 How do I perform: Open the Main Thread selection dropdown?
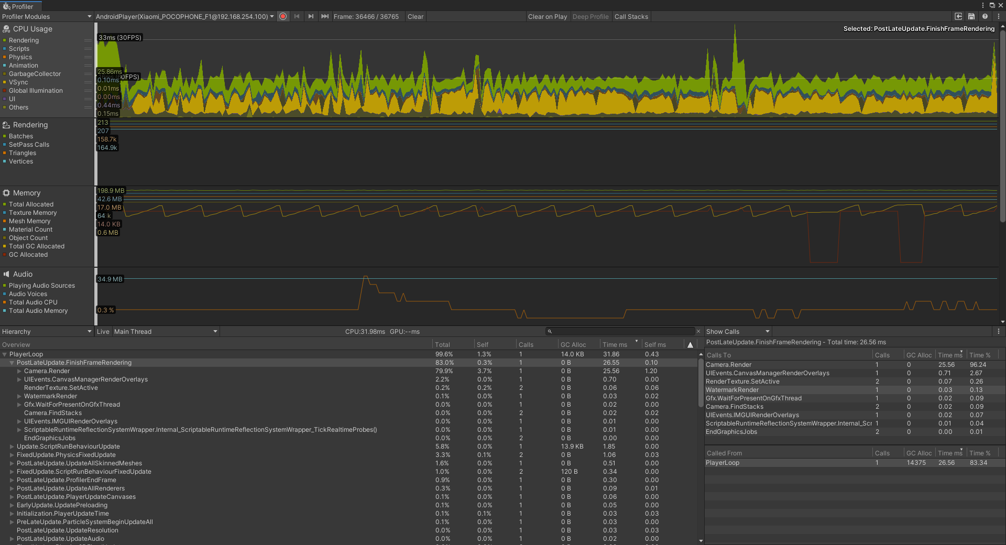(166, 331)
